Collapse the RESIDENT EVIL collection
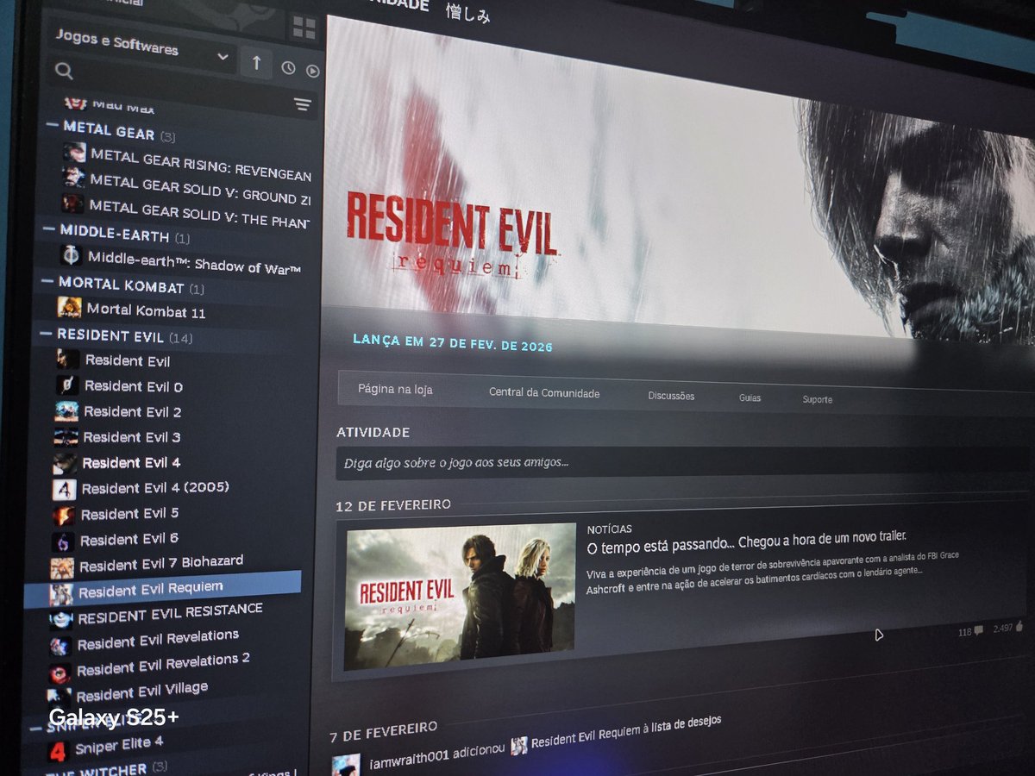This screenshot has width=1035, height=776. (x=46, y=333)
